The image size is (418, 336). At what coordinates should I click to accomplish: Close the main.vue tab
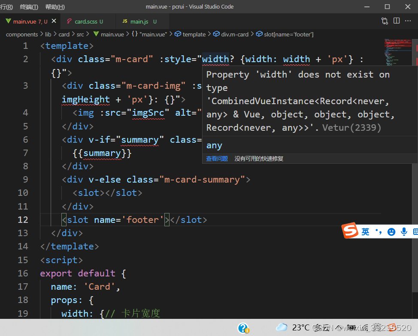tap(54, 21)
